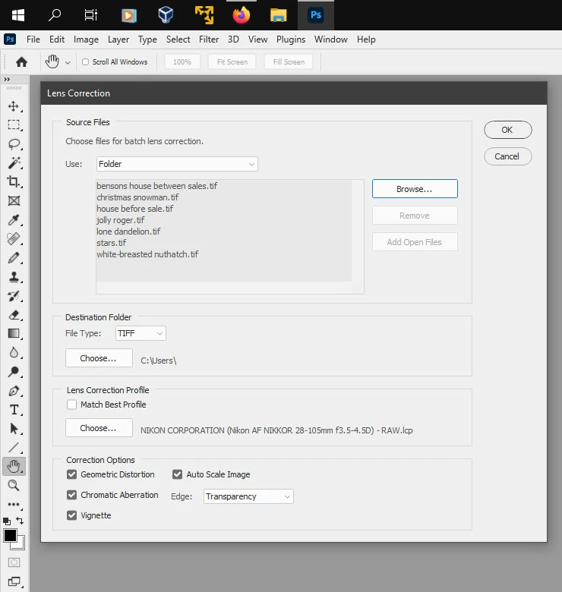The height and width of the screenshot is (592, 562).
Task: Select the Eyedropper tool
Action: [14, 220]
